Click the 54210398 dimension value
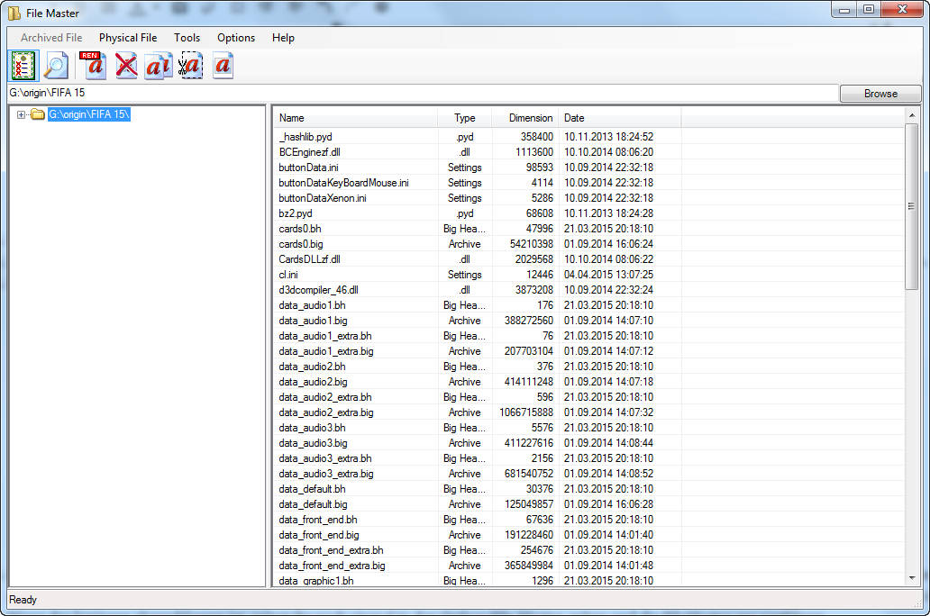930x616 pixels. pyautogui.click(x=532, y=244)
